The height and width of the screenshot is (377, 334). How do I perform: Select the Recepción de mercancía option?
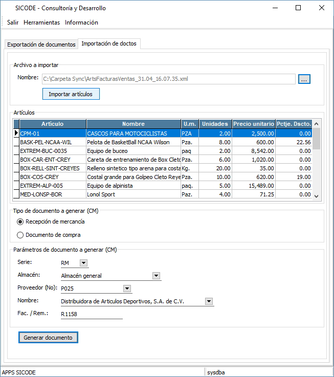[20, 221]
